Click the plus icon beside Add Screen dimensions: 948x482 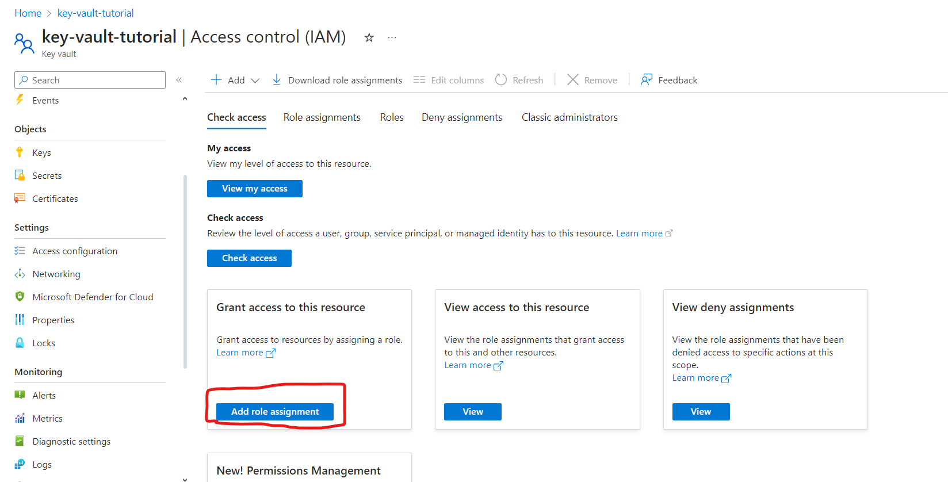216,79
